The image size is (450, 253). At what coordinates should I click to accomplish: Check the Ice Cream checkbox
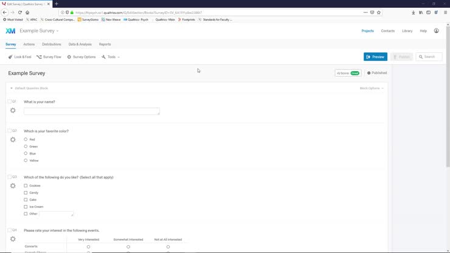point(26,207)
